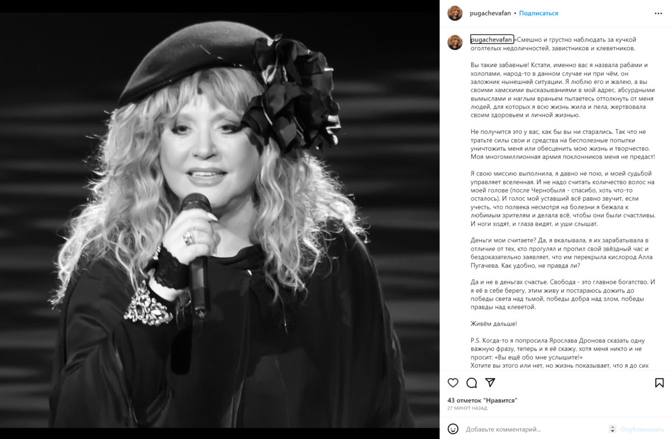The height and width of the screenshot is (439, 670).
Task: Focus the Добавьте комментарий input field
Action: pyautogui.click(x=534, y=430)
